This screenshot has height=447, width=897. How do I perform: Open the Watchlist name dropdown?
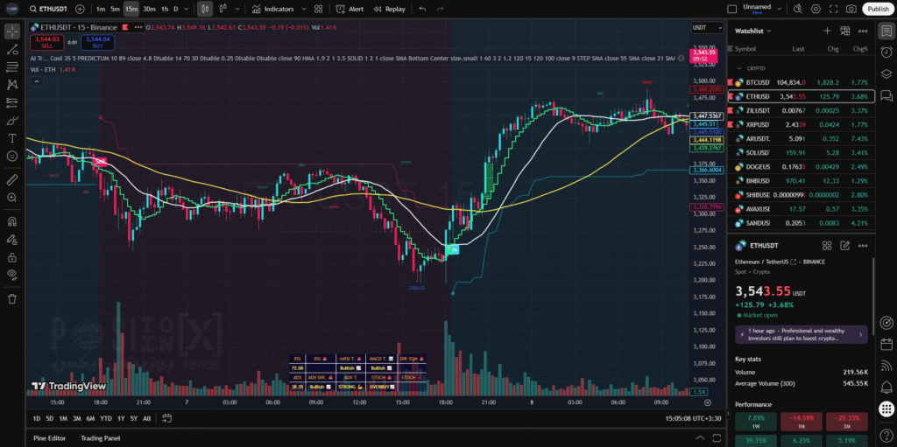tap(753, 31)
